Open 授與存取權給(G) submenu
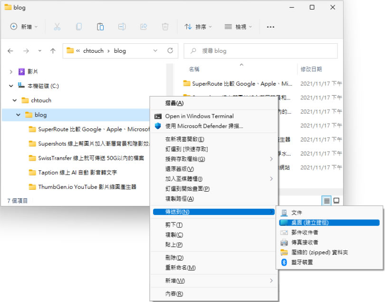This screenshot has height=302, width=385. point(213,159)
